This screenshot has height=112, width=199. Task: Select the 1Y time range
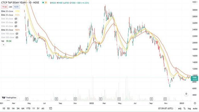(x=34, y=108)
